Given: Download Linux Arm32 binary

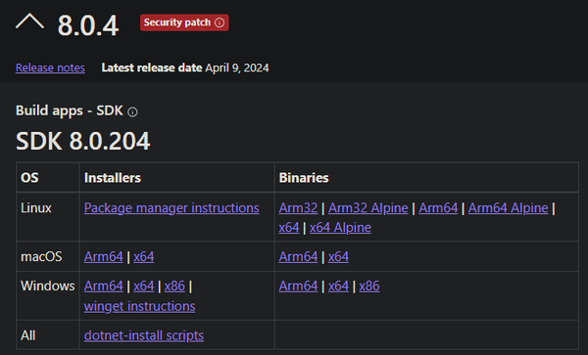Looking at the screenshot, I should click(x=298, y=208).
